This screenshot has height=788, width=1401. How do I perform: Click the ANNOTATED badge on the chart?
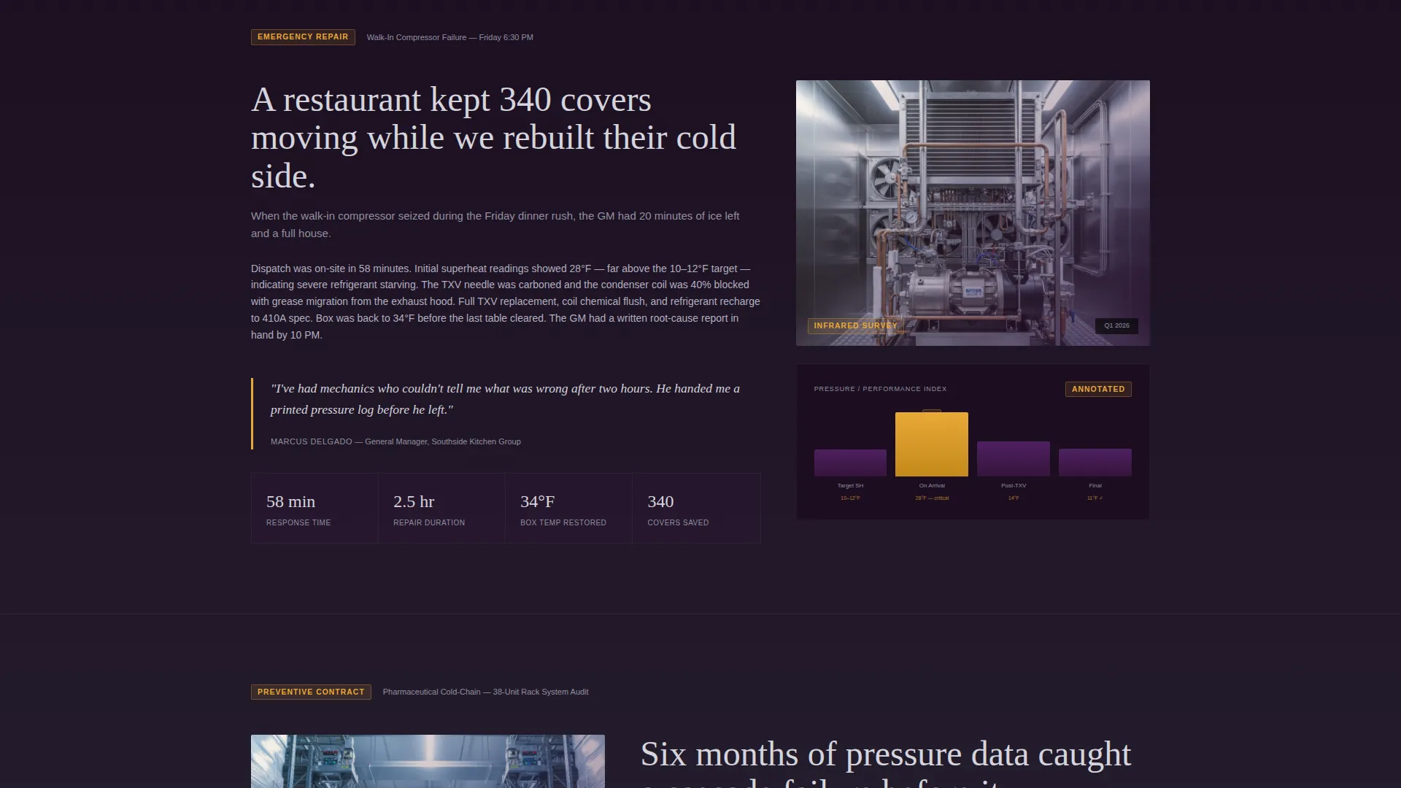pyautogui.click(x=1098, y=389)
